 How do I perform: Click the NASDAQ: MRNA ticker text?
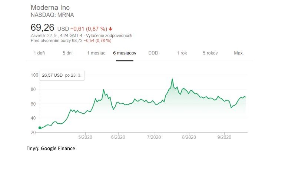(x=52, y=15)
